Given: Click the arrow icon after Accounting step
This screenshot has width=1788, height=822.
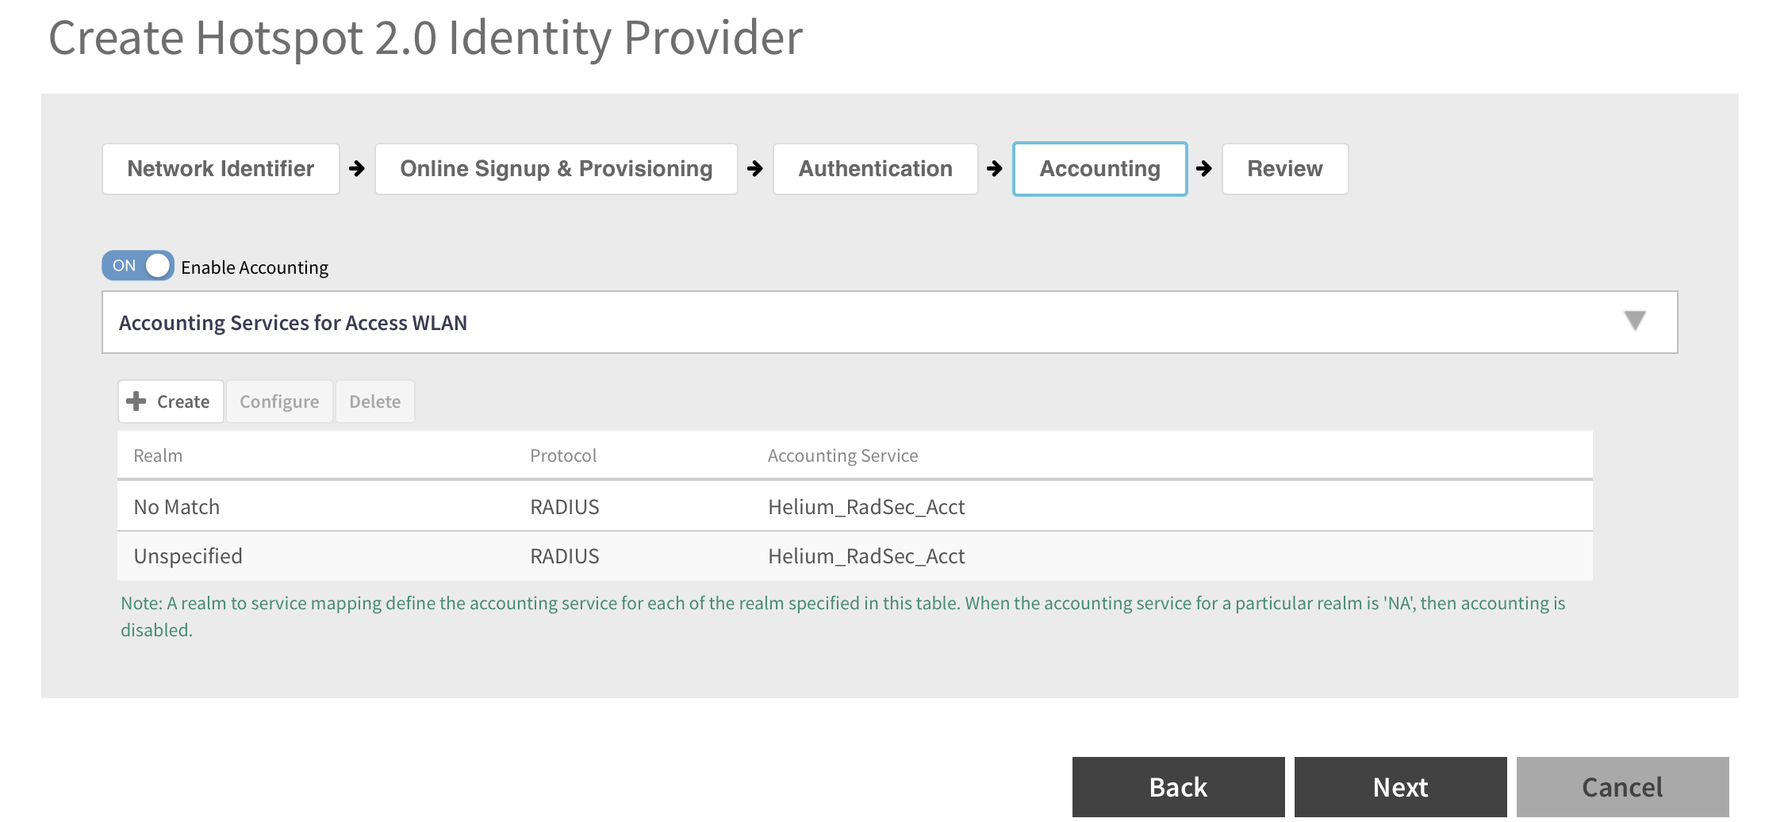Looking at the screenshot, I should pyautogui.click(x=1204, y=169).
